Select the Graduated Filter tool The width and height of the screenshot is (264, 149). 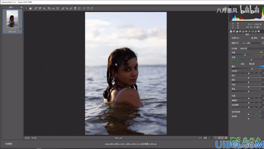pyautogui.click(x=75, y=8)
